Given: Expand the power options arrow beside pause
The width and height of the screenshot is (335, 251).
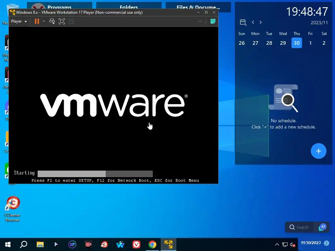Looking at the screenshot, I should tap(44, 21).
